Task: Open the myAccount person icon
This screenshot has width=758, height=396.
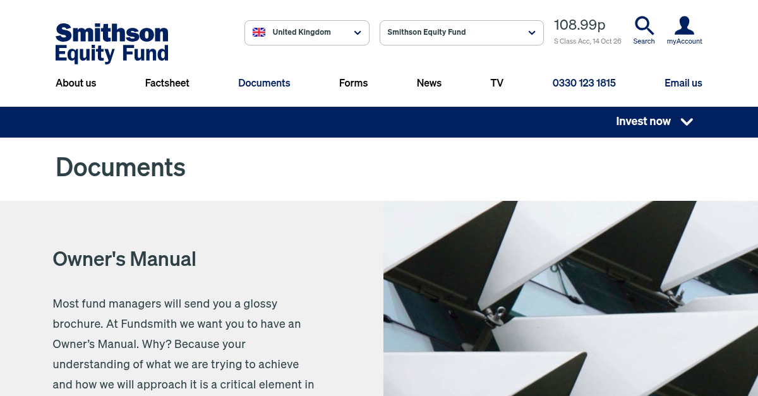Action: [x=684, y=26]
